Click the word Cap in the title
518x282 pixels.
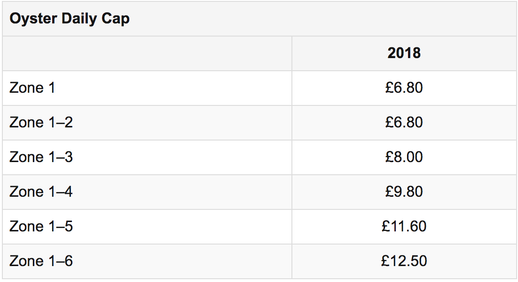(115, 19)
